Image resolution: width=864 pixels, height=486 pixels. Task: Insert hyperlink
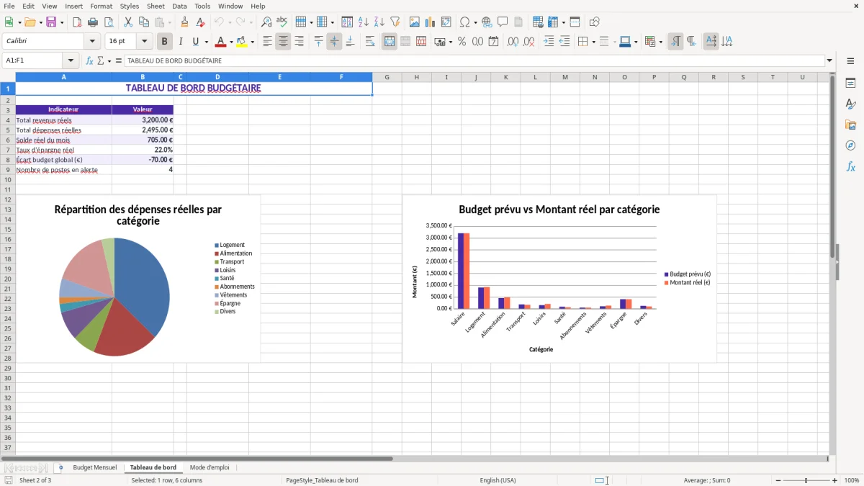(x=487, y=22)
